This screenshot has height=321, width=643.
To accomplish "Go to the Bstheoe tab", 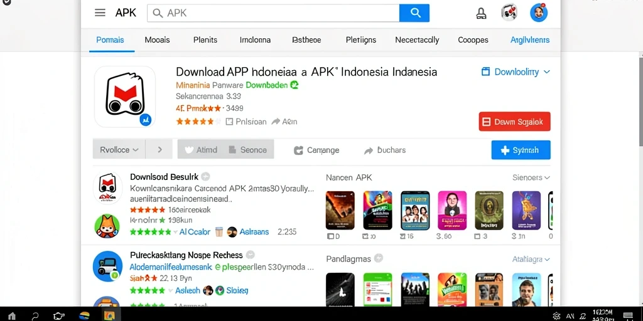I will [306, 40].
